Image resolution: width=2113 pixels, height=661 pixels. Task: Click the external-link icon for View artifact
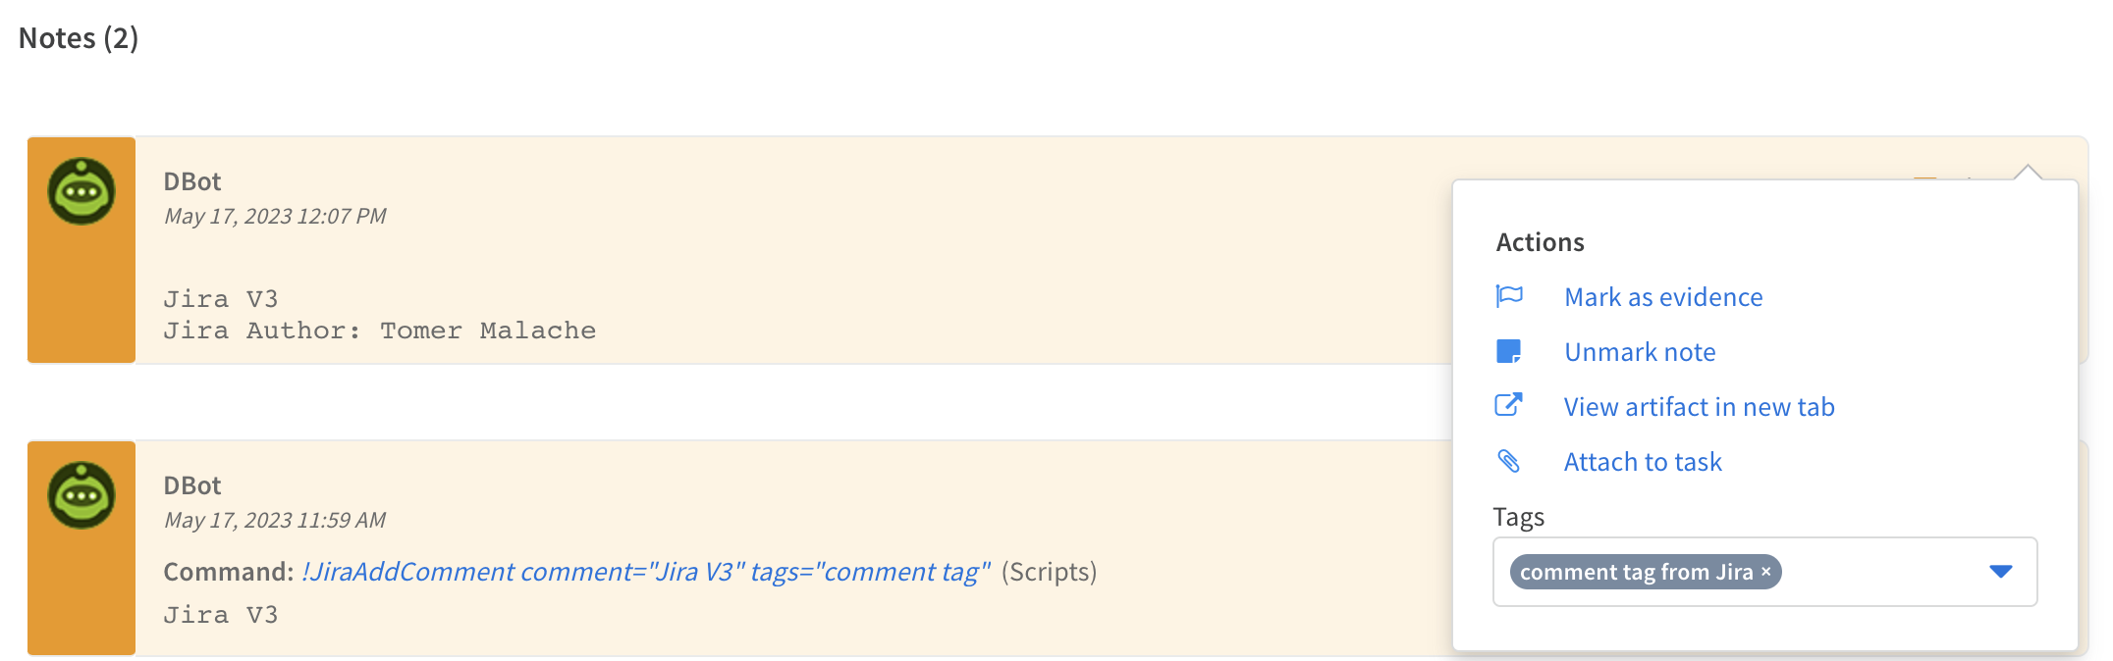(1511, 404)
